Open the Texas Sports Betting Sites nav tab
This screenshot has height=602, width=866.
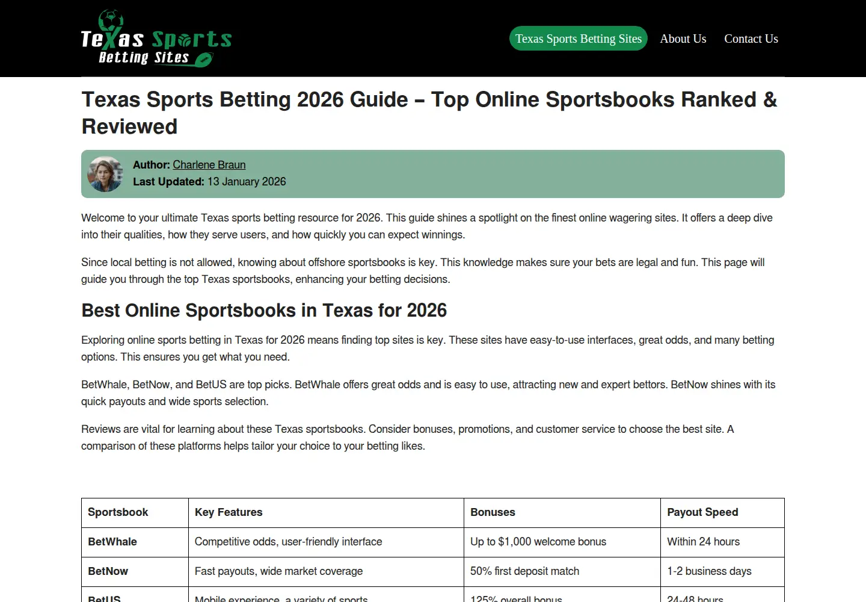(x=579, y=39)
